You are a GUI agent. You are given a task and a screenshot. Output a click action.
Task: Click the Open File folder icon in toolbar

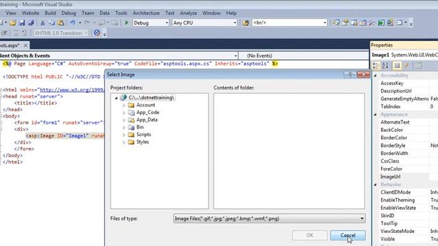point(13,23)
